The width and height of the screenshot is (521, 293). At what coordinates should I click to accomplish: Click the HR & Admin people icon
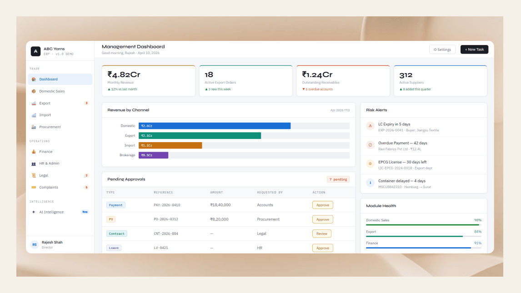pos(34,164)
